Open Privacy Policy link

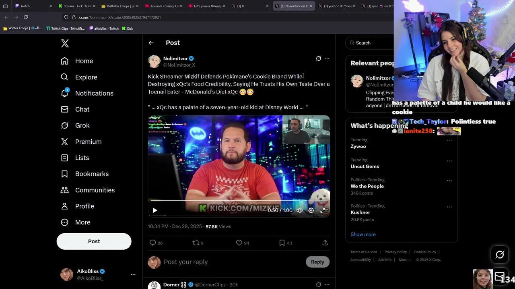click(396, 252)
